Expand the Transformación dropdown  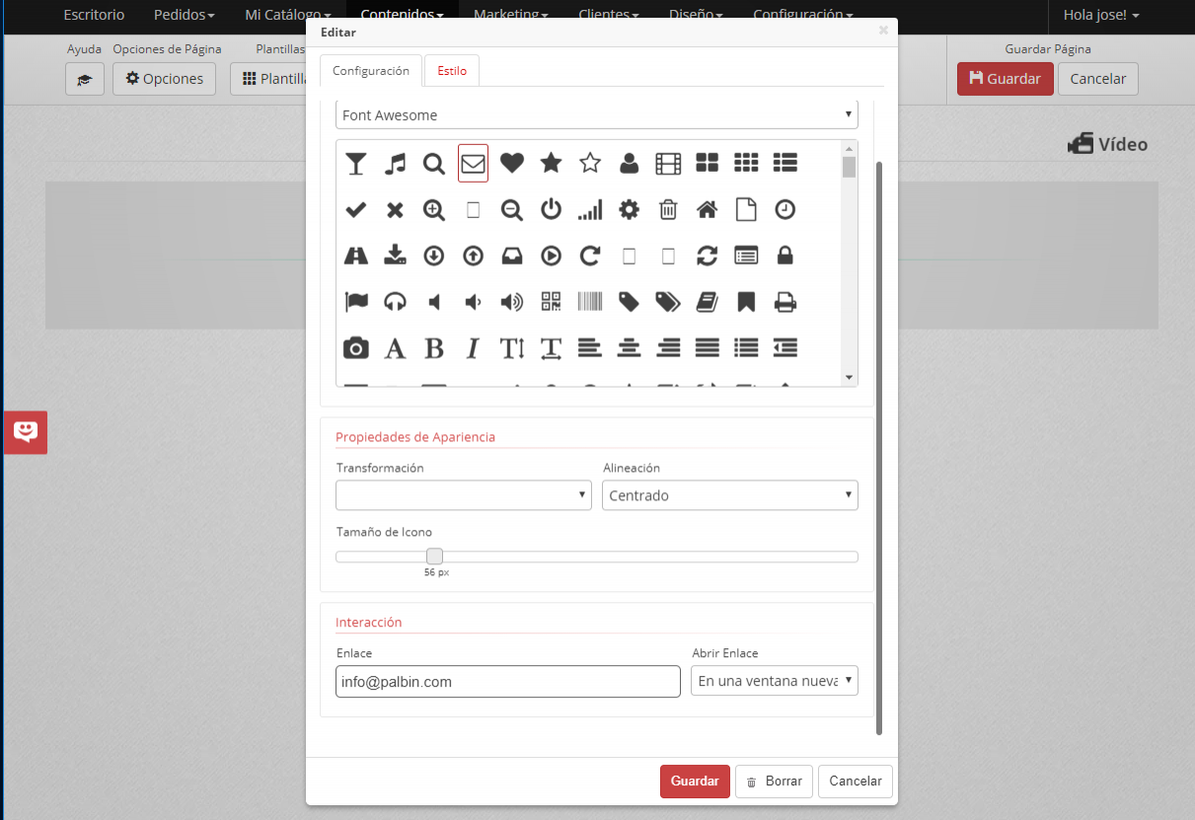click(463, 495)
